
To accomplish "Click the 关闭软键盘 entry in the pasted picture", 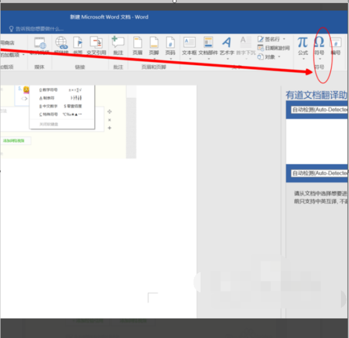I will (x=48, y=124).
